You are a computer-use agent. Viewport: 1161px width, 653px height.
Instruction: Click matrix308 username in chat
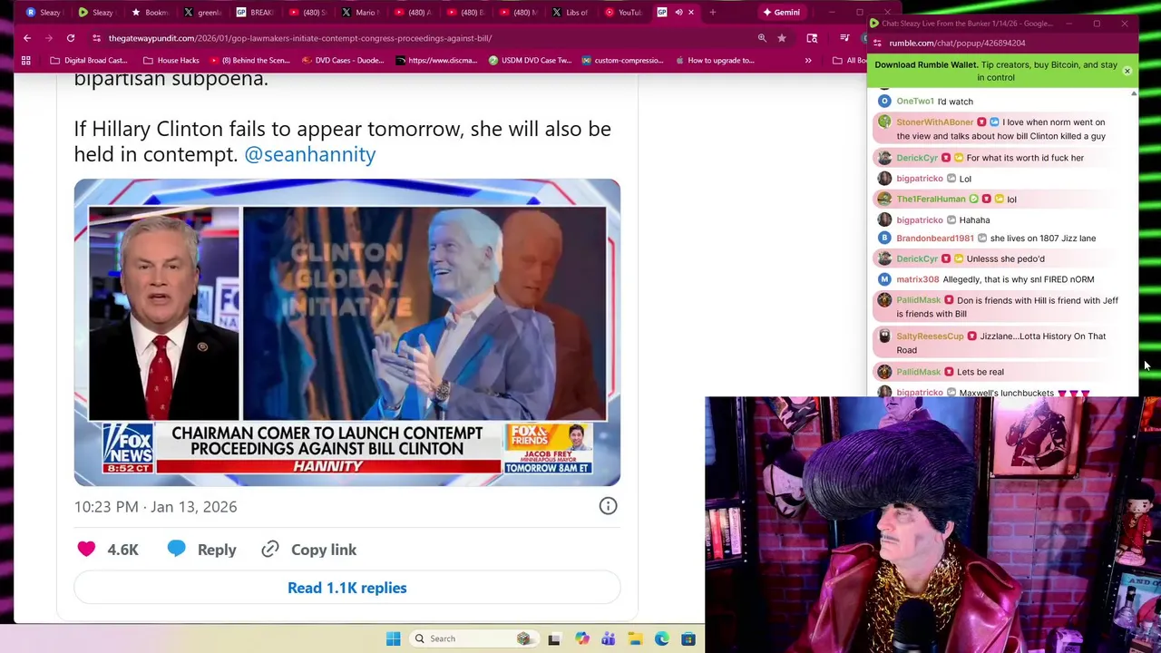click(917, 279)
